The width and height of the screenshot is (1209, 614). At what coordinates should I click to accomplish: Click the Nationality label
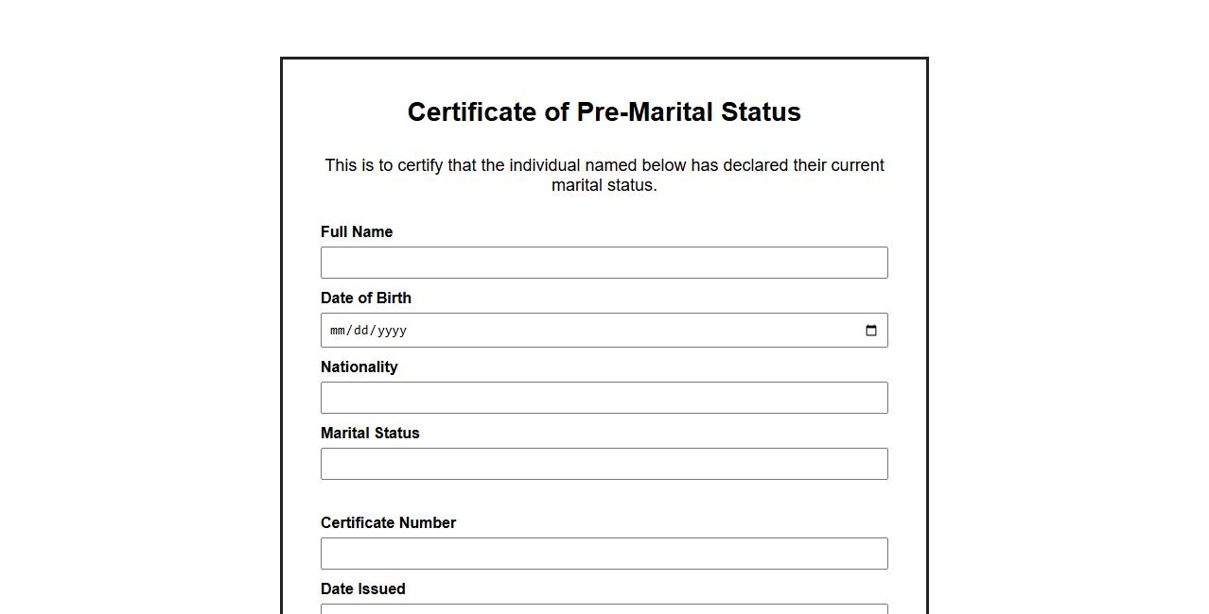coord(359,367)
